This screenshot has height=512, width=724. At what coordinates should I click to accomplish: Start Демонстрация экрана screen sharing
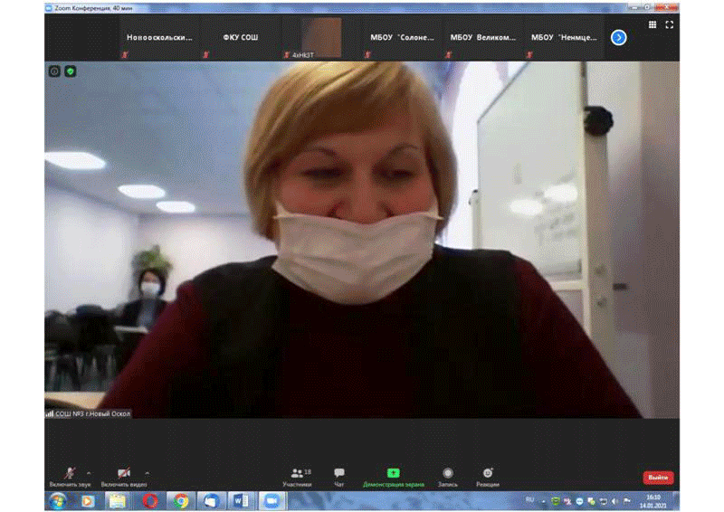[x=393, y=476]
